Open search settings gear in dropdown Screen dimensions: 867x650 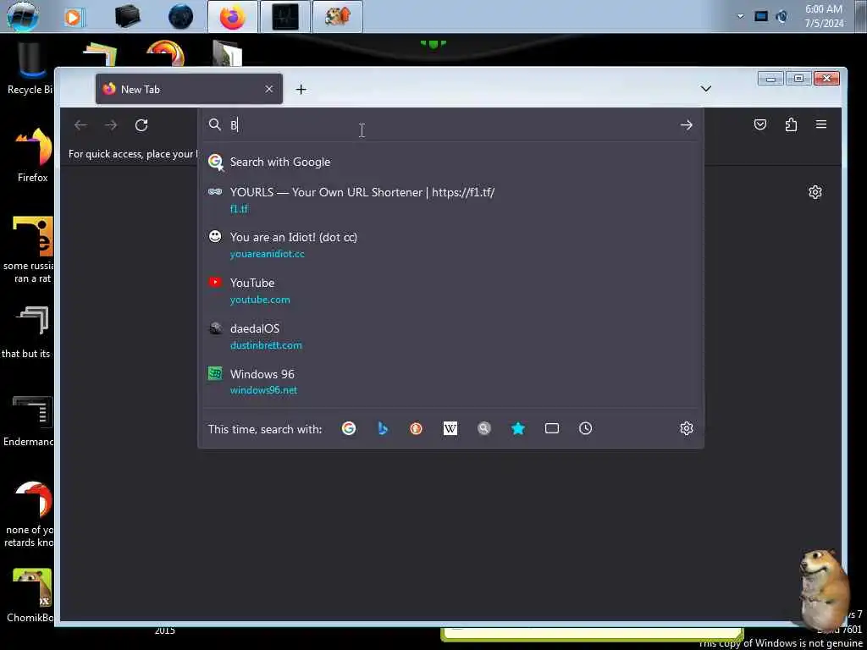[686, 428]
